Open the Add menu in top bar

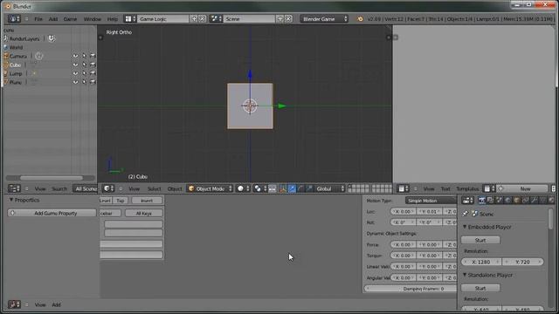pos(53,19)
